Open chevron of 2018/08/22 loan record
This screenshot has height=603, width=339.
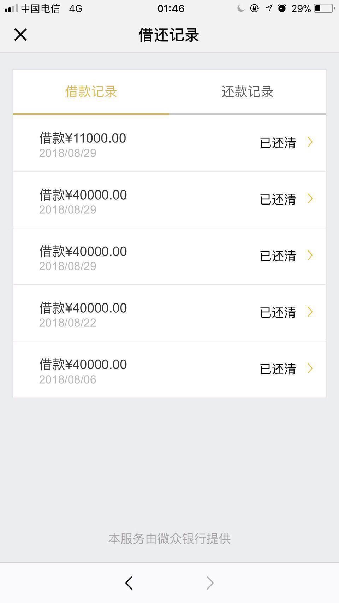coord(310,312)
